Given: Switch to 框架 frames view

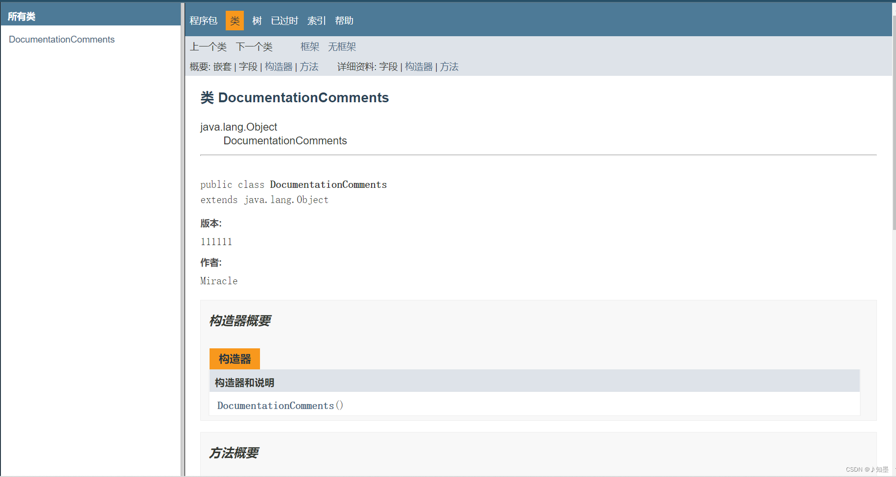Looking at the screenshot, I should [309, 46].
